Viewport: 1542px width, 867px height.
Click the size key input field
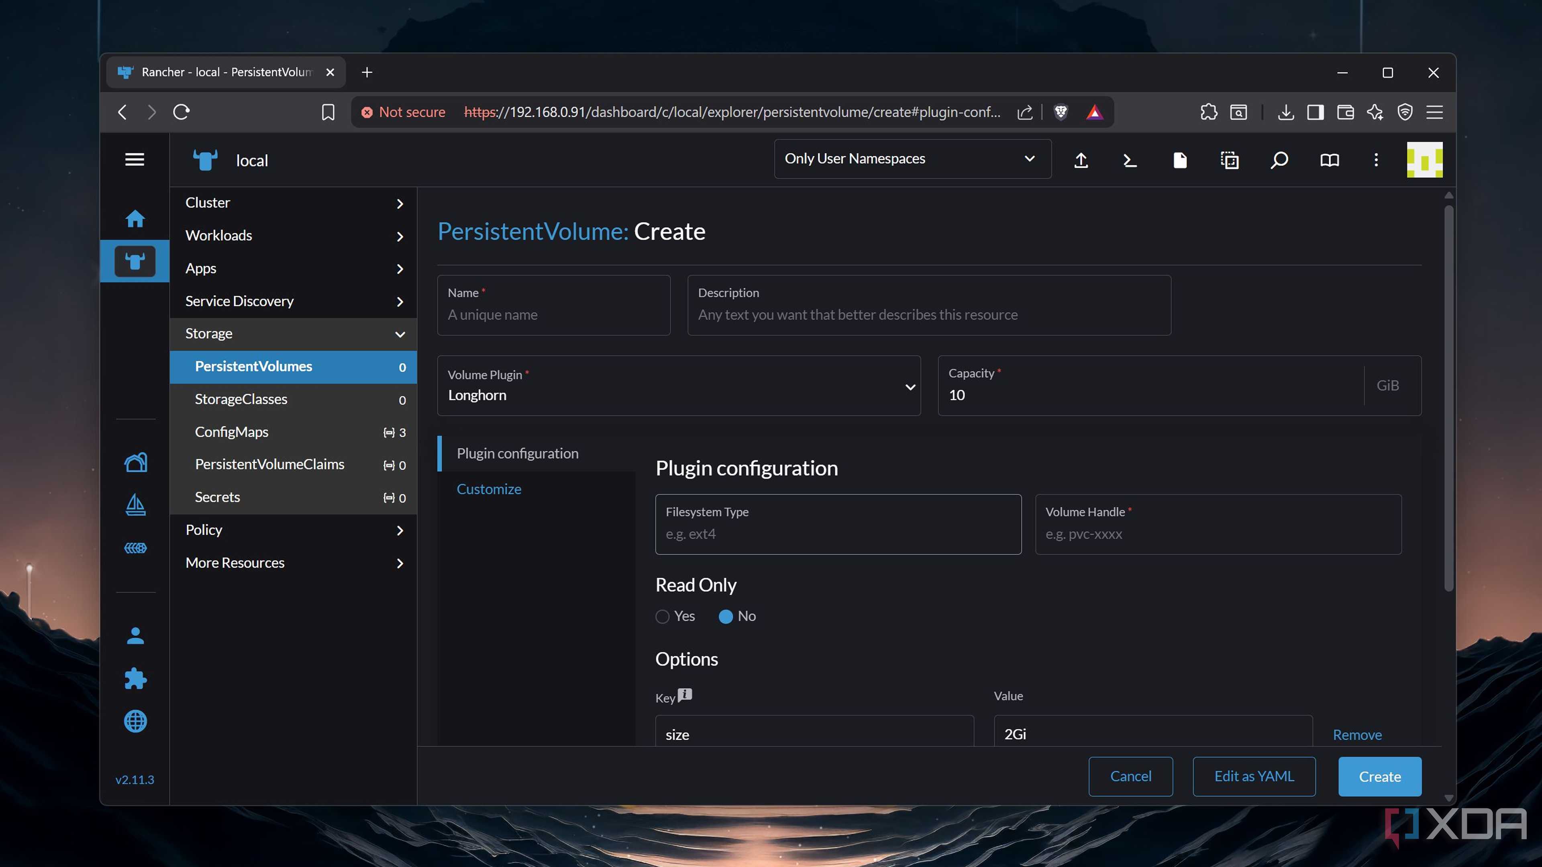click(815, 731)
